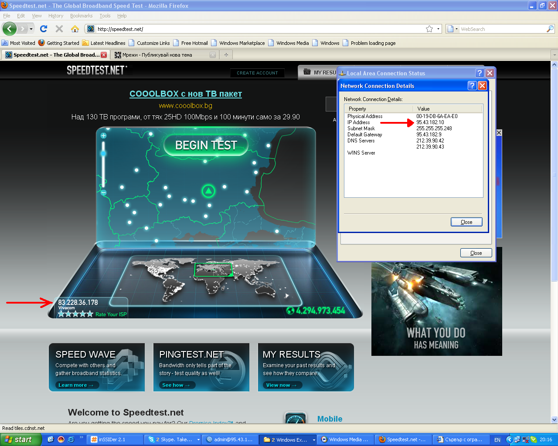Open a new tab with the plus button

226,55
